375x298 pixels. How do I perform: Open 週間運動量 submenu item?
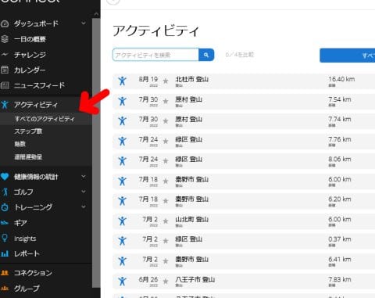tap(28, 157)
